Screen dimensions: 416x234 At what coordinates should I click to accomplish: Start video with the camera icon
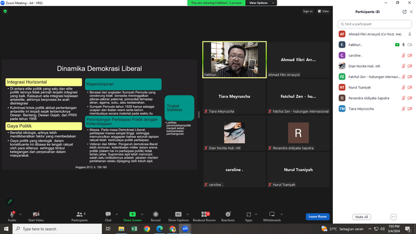click(36, 214)
